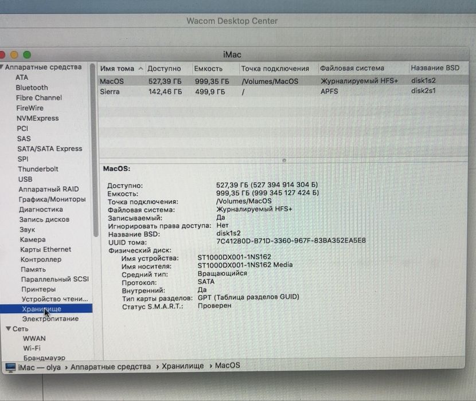Open the Звук entry

point(28,230)
